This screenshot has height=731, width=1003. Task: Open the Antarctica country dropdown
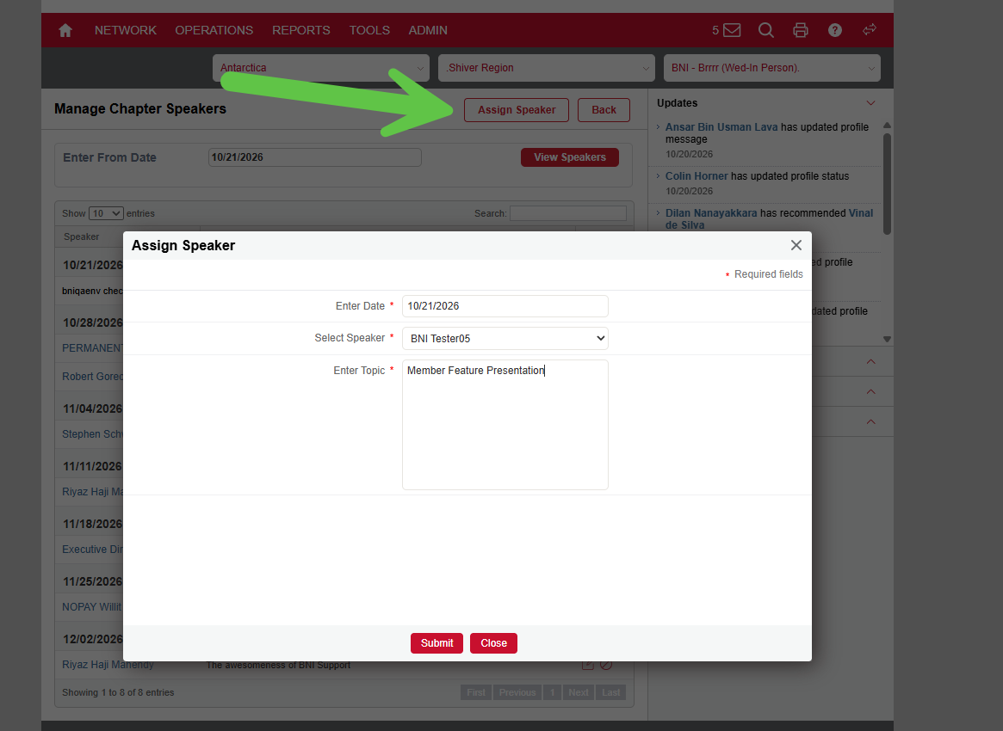point(321,68)
